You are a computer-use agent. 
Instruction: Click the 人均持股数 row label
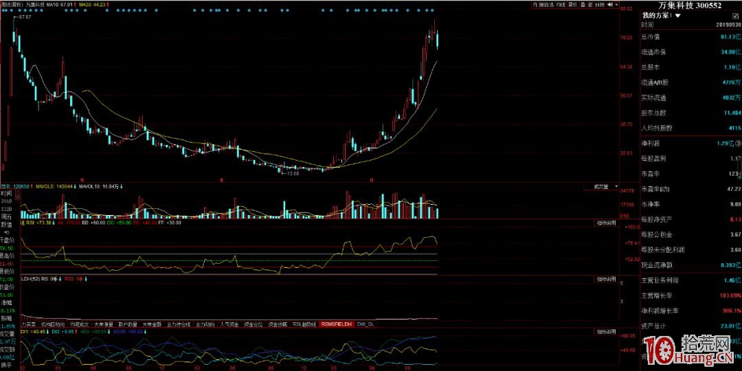(657, 128)
